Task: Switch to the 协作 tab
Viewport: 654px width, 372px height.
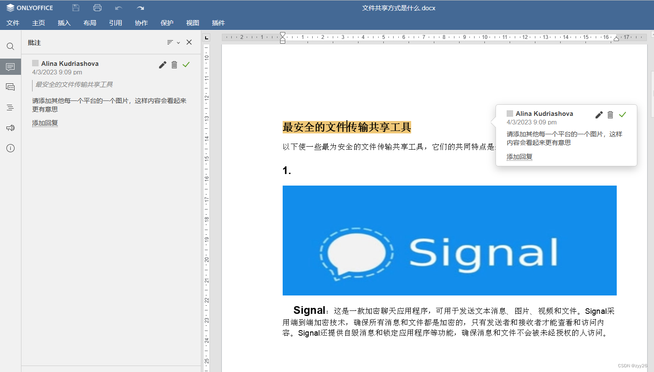Action: 141,23
